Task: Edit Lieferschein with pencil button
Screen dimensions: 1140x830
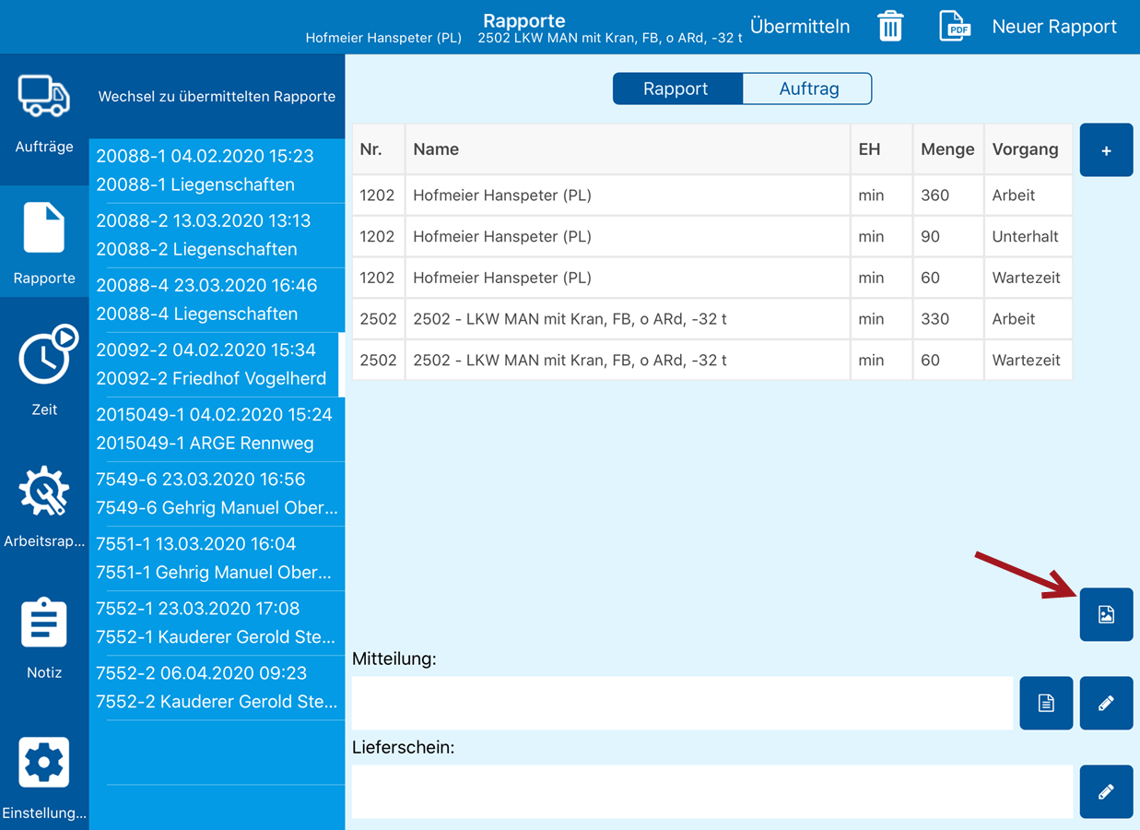Action: click(1106, 791)
